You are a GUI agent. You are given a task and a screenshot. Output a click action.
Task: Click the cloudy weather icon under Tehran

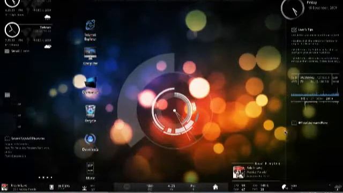[x=48, y=46]
